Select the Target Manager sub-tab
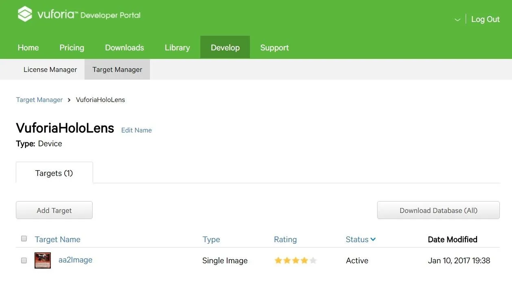512x282 pixels. [x=117, y=69]
